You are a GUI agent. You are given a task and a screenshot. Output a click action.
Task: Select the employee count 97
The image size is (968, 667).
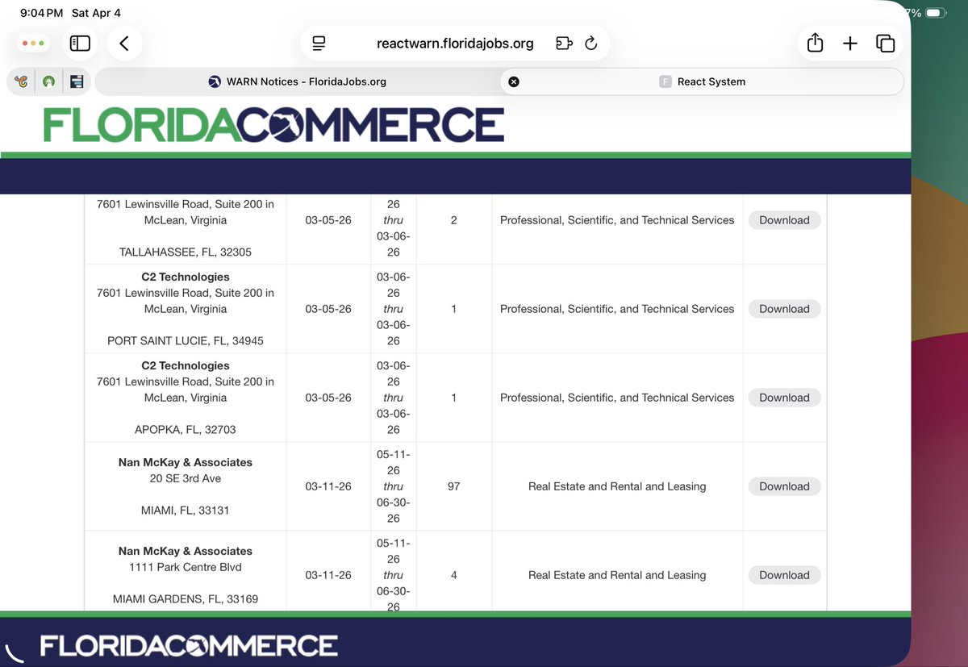tap(453, 486)
